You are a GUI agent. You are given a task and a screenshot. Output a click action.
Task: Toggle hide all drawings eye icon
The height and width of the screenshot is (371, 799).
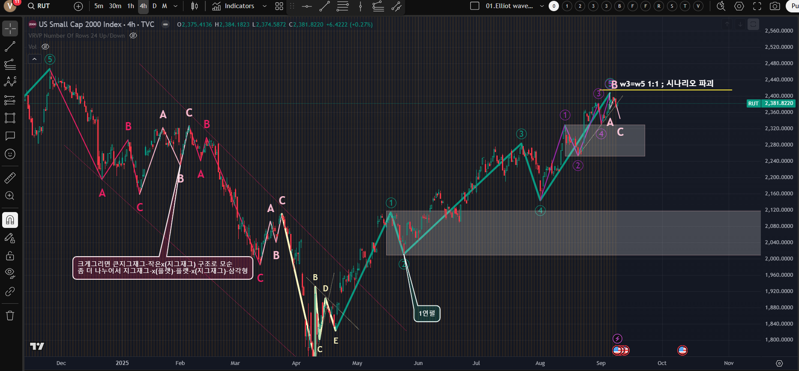coord(10,273)
